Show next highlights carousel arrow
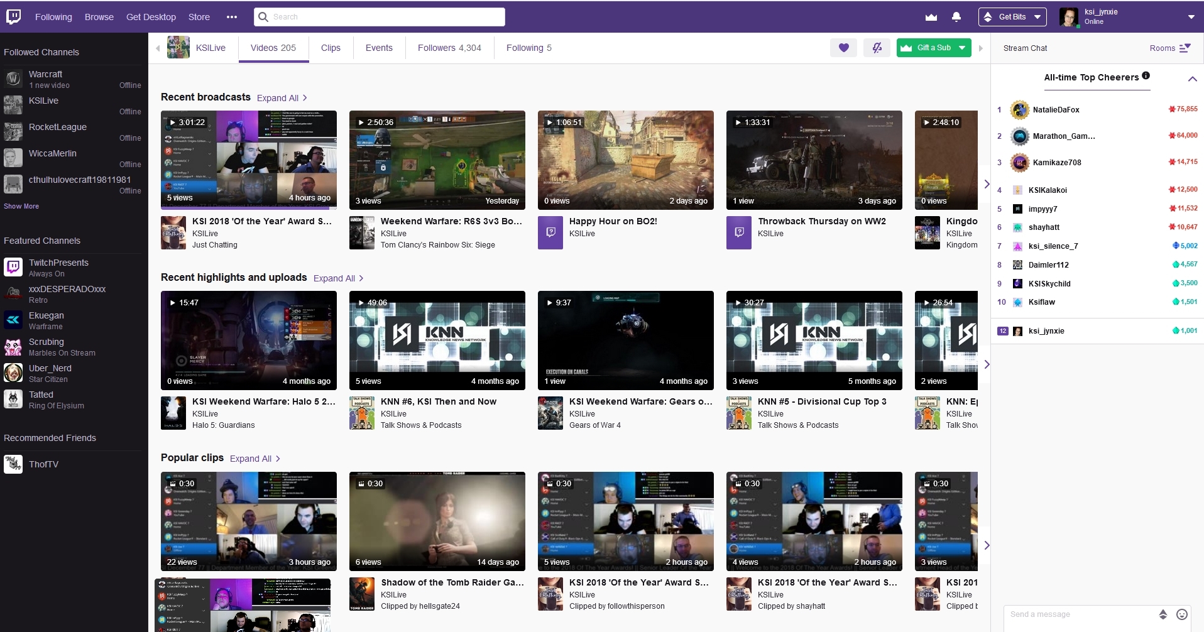 (987, 364)
